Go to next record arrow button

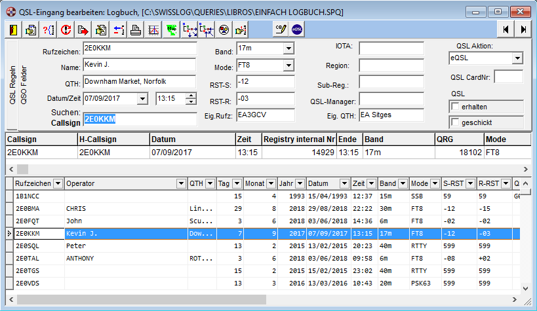pos(523,29)
